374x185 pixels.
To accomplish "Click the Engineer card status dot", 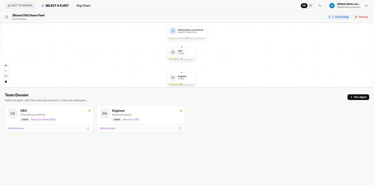I will point(181,111).
